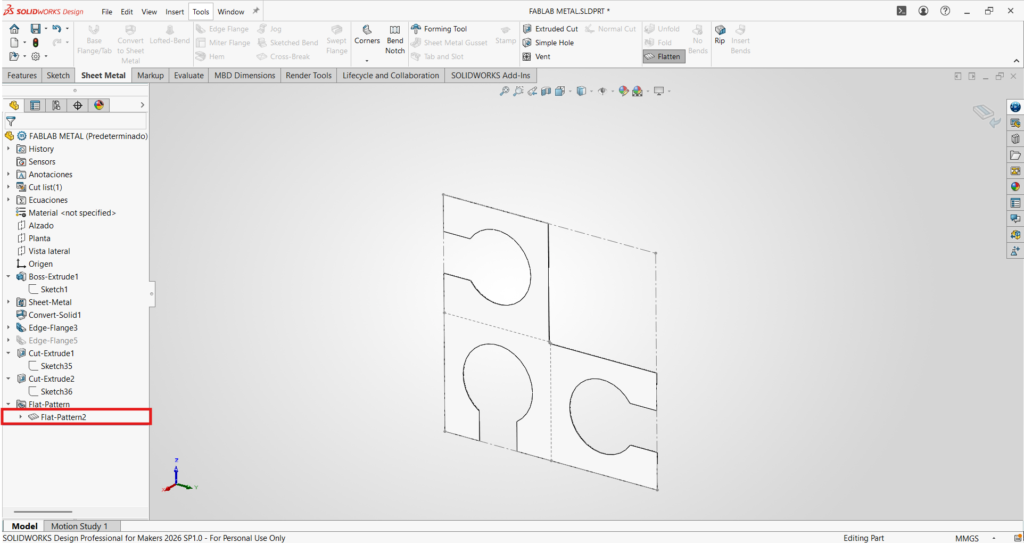Open the unit system dropdown next to MMGS
This screenshot has width=1024, height=543.
pyautogui.click(x=994, y=538)
